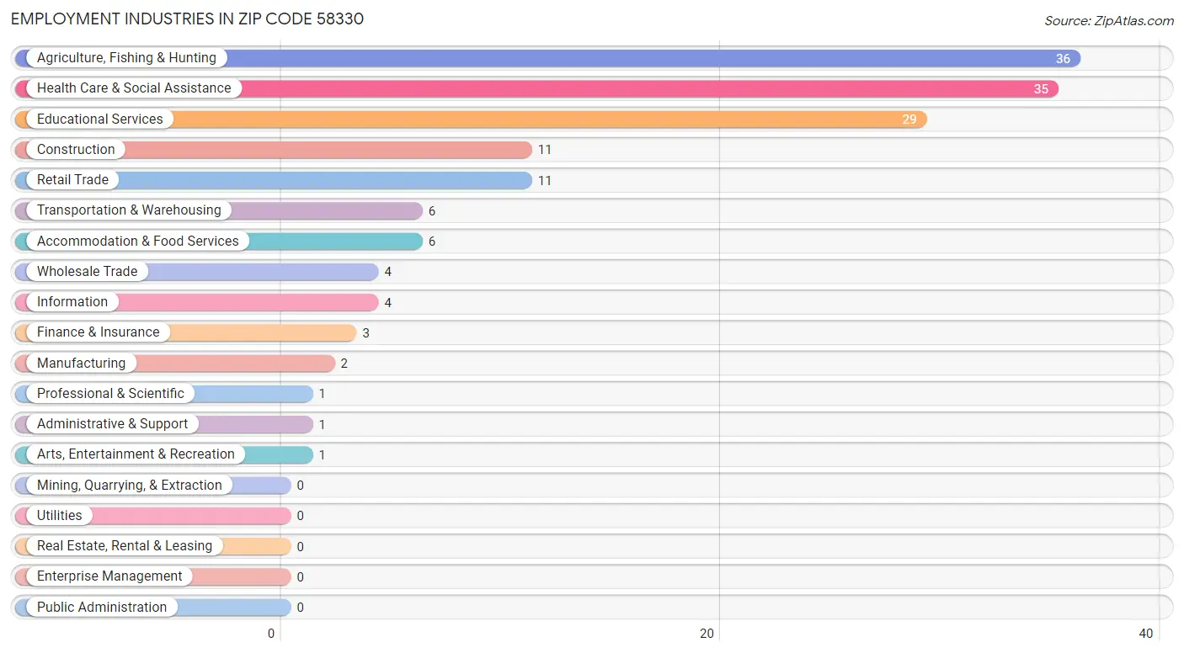Click the value 6 beside Transportation & Warehousing bar
Viewport: 1184px width, 653px height.
tap(432, 211)
